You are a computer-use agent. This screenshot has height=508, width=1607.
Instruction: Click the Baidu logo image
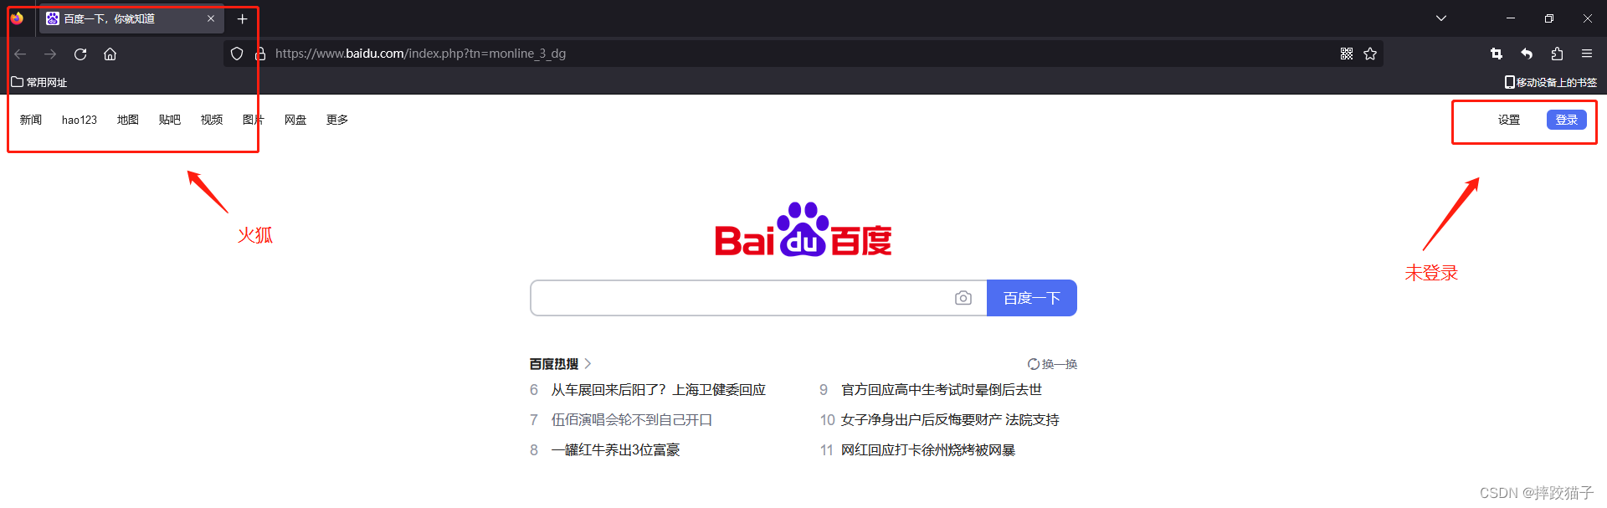(x=803, y=229)
